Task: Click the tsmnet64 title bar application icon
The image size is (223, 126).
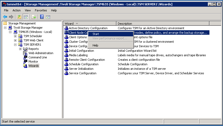Action: [5, 4]
